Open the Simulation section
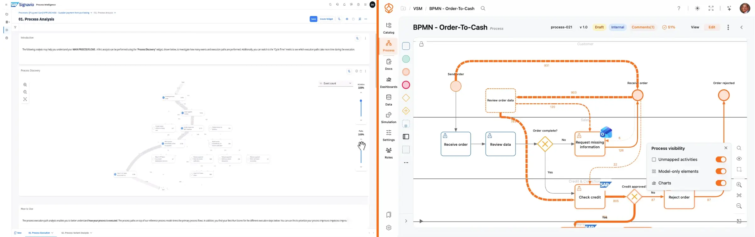 click(x=389, y=118)
